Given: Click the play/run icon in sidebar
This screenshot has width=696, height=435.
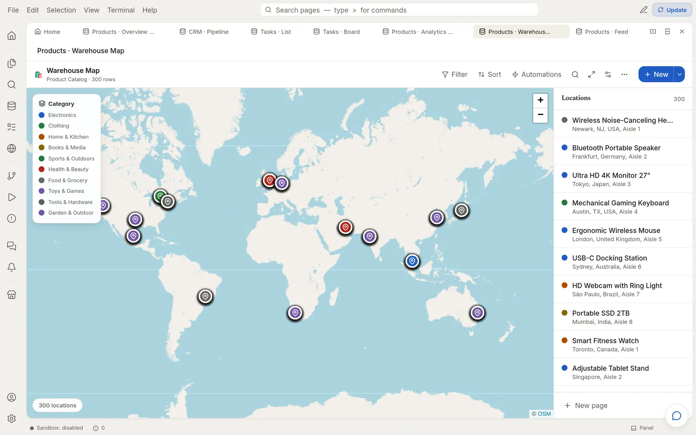Looking at the screenshot, I should 12,197.
